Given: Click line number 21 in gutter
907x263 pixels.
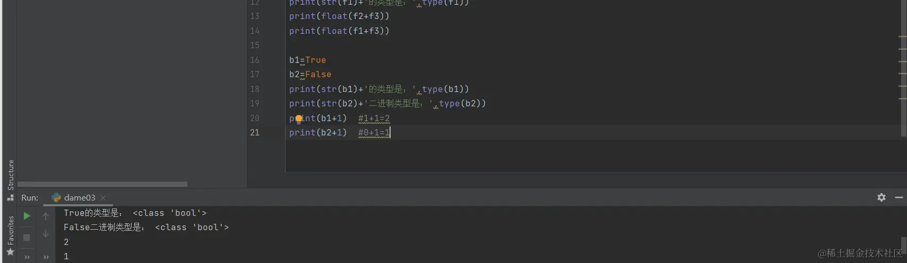Looking at the screenshot, I should click(255, 132).
